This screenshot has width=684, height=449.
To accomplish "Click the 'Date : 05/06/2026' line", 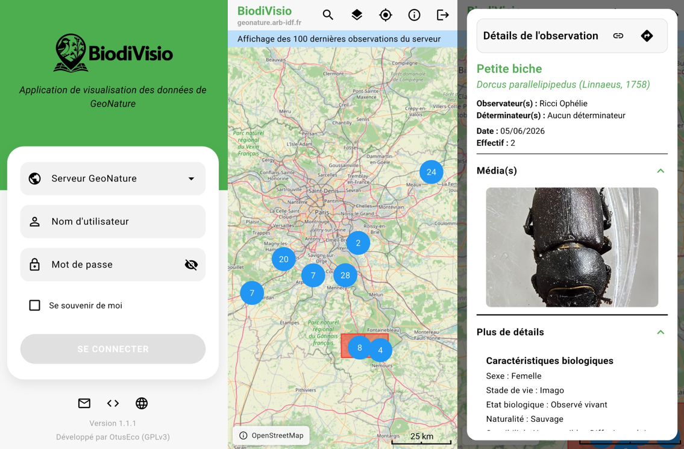I will tap(510, 131).
